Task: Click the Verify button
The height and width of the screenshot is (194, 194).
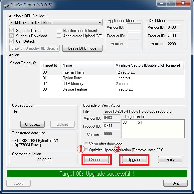Action: [170, 160]
